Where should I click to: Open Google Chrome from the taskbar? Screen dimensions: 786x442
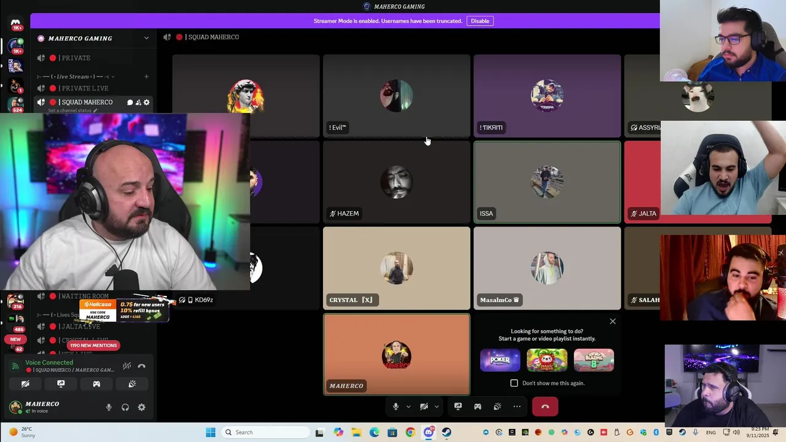tap(410, 432)
